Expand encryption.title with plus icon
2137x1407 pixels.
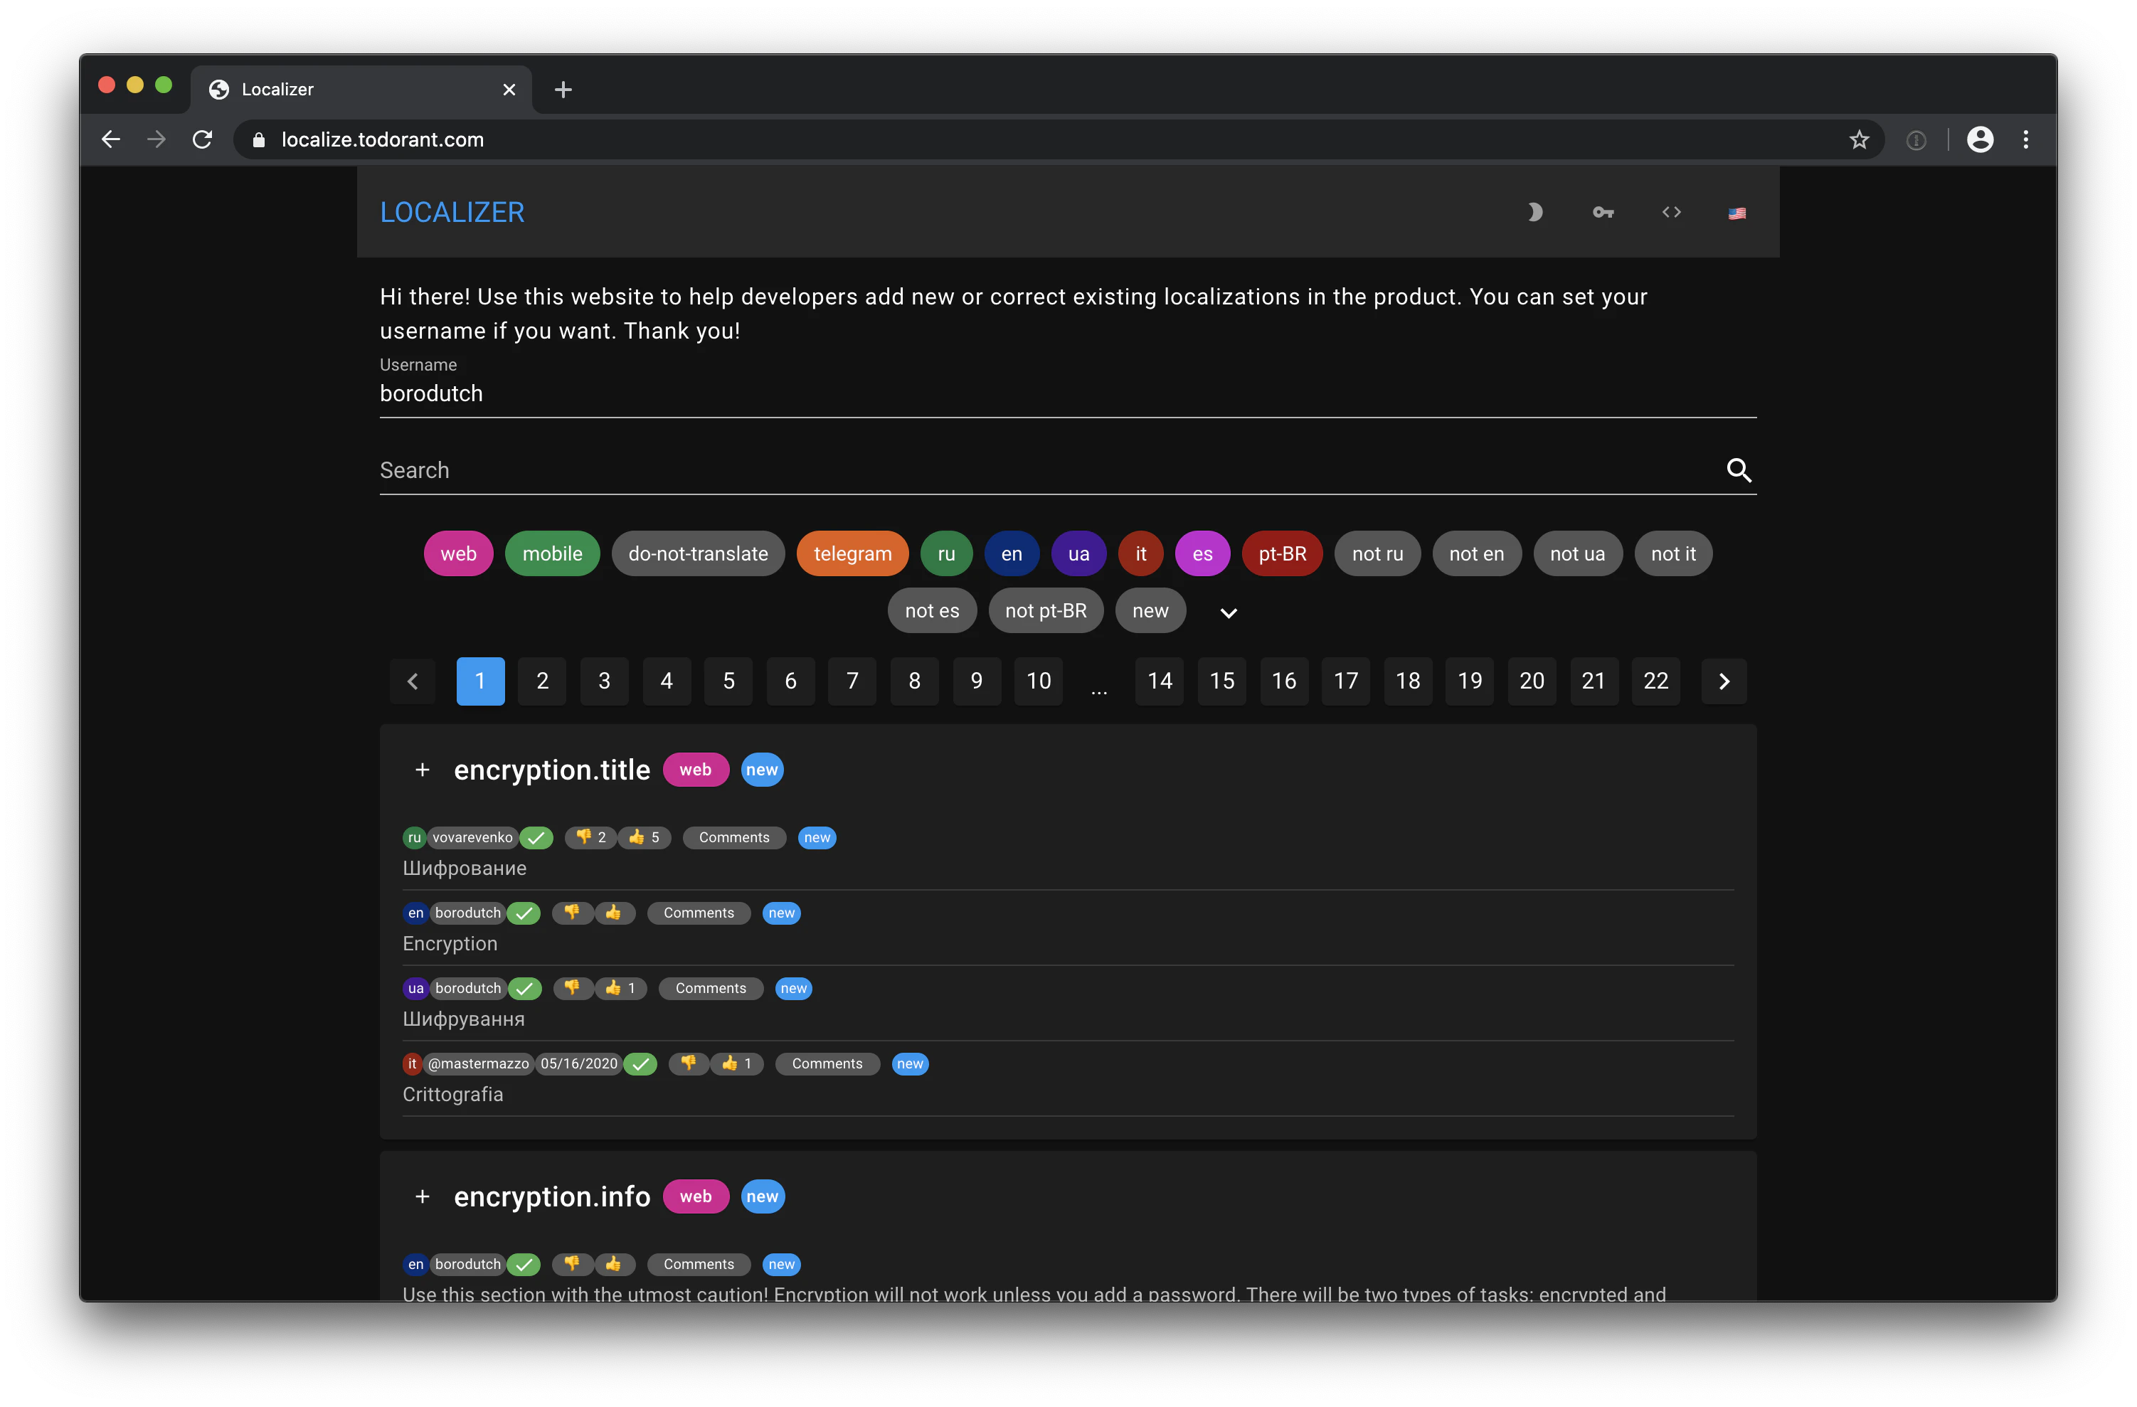pyautogui.click(x=422, y=770)
